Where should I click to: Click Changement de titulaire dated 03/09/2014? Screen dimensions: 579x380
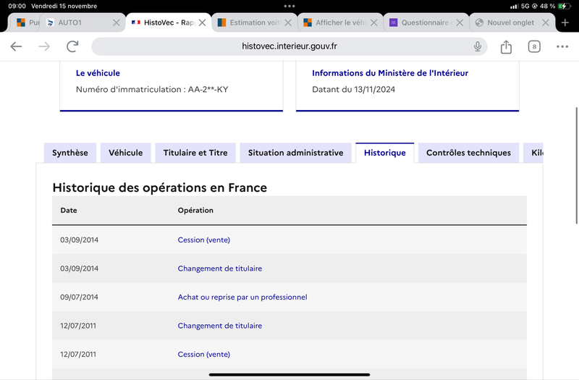(220, 269)
